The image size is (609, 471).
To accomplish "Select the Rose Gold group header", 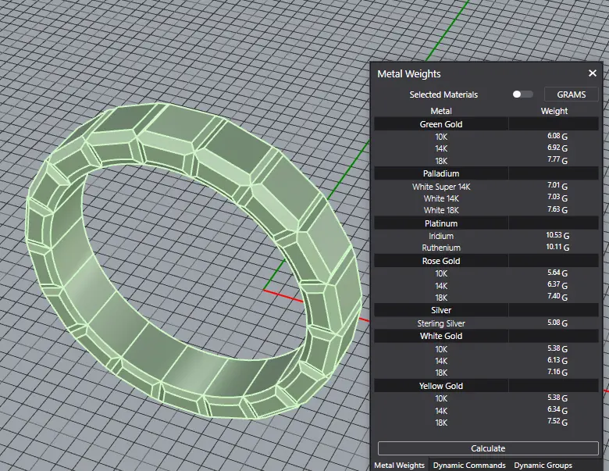I will (x=441, y=261).
